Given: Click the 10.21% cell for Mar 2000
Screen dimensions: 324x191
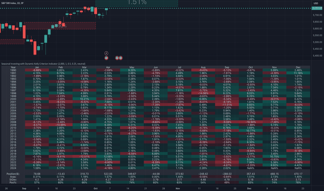Looking at the screenshot, I should (84, 99).
